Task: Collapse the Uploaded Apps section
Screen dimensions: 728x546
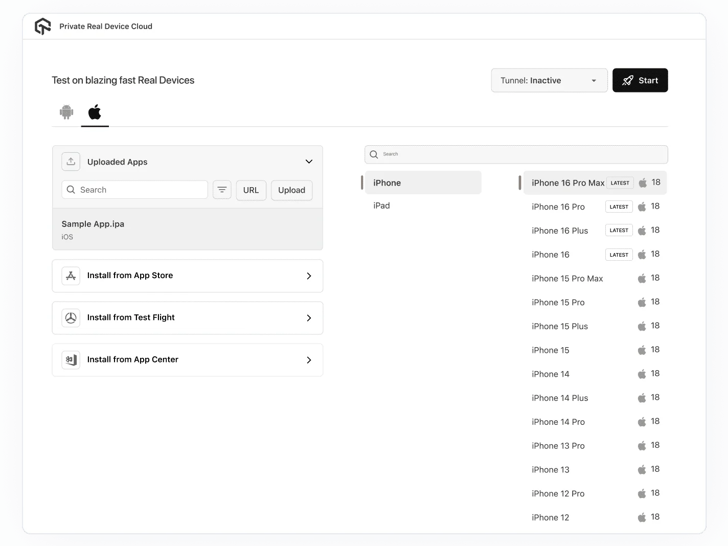Action: coord(309,161)
